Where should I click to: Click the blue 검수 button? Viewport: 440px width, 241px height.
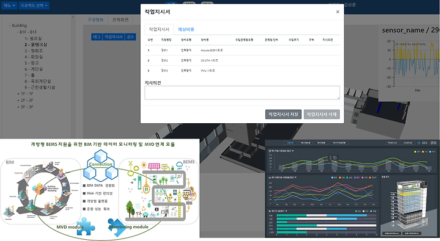[130, 37]
